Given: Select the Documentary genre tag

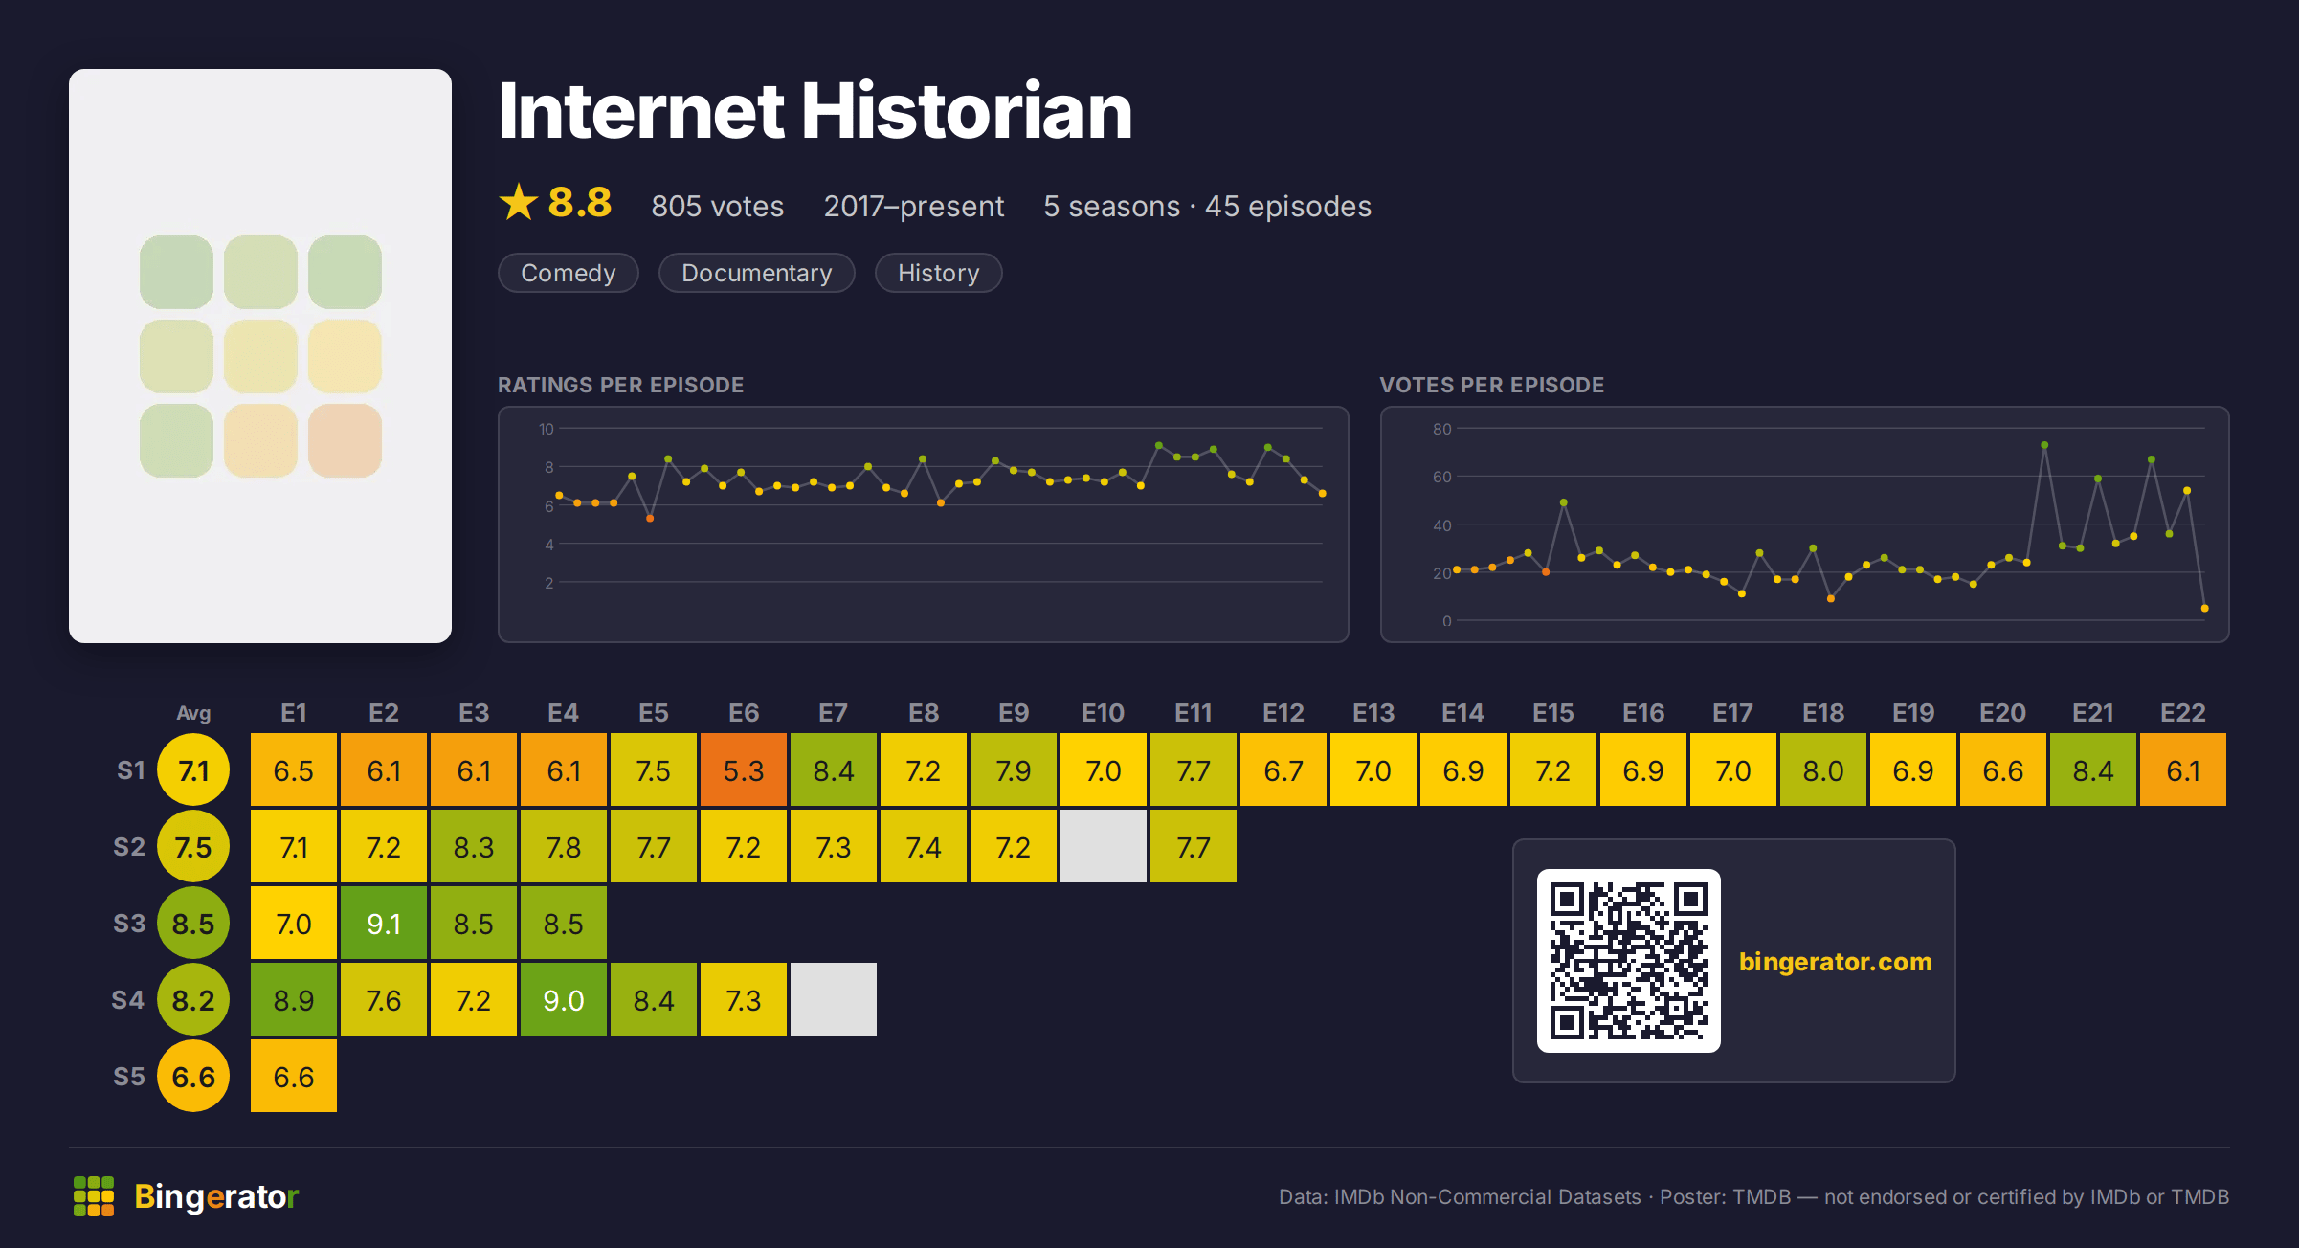Looking at the screenshot, I should pos(757,273).
